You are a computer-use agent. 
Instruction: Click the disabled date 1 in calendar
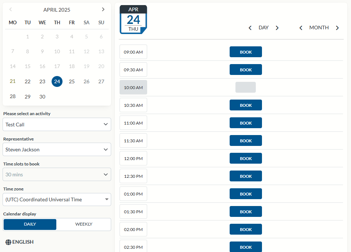[x=28, y=37]
